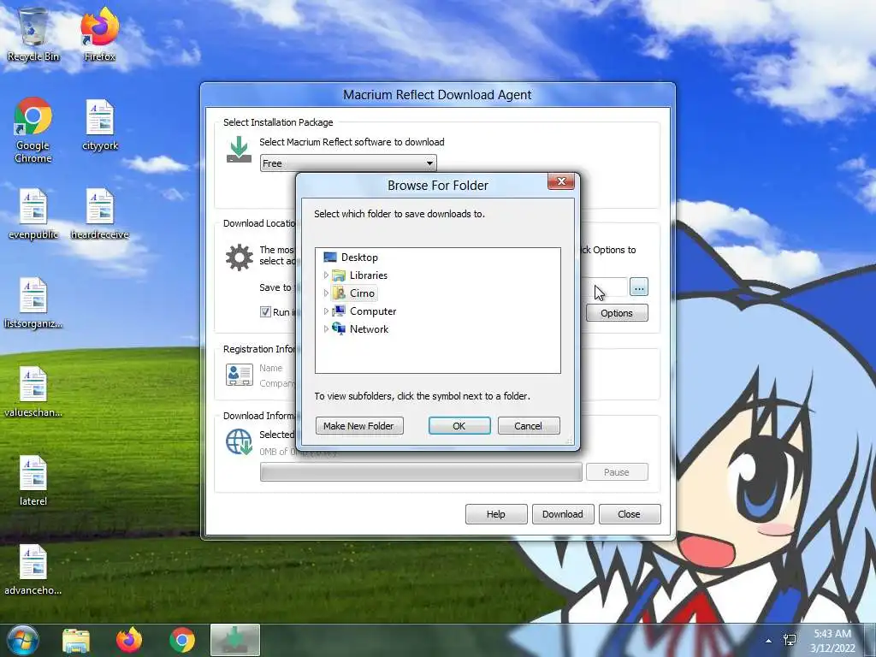Select Computer in the folder tree
The height and width of the screenshot is (657, 876).
tap(364, 311)
